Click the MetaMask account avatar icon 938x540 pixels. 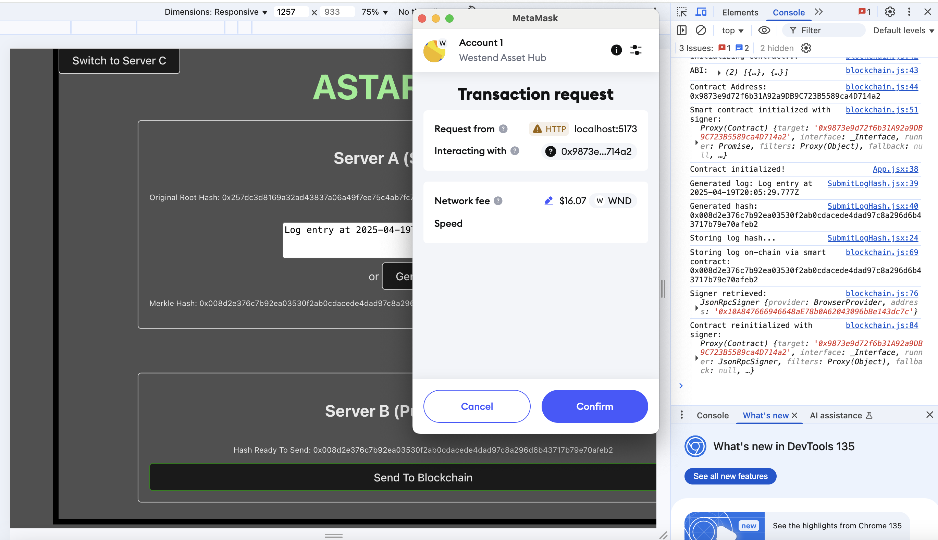click(434, 51)
